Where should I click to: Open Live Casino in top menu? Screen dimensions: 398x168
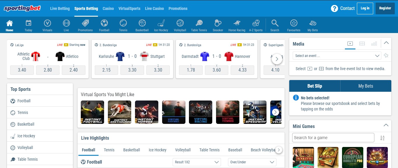click(154, 8)
